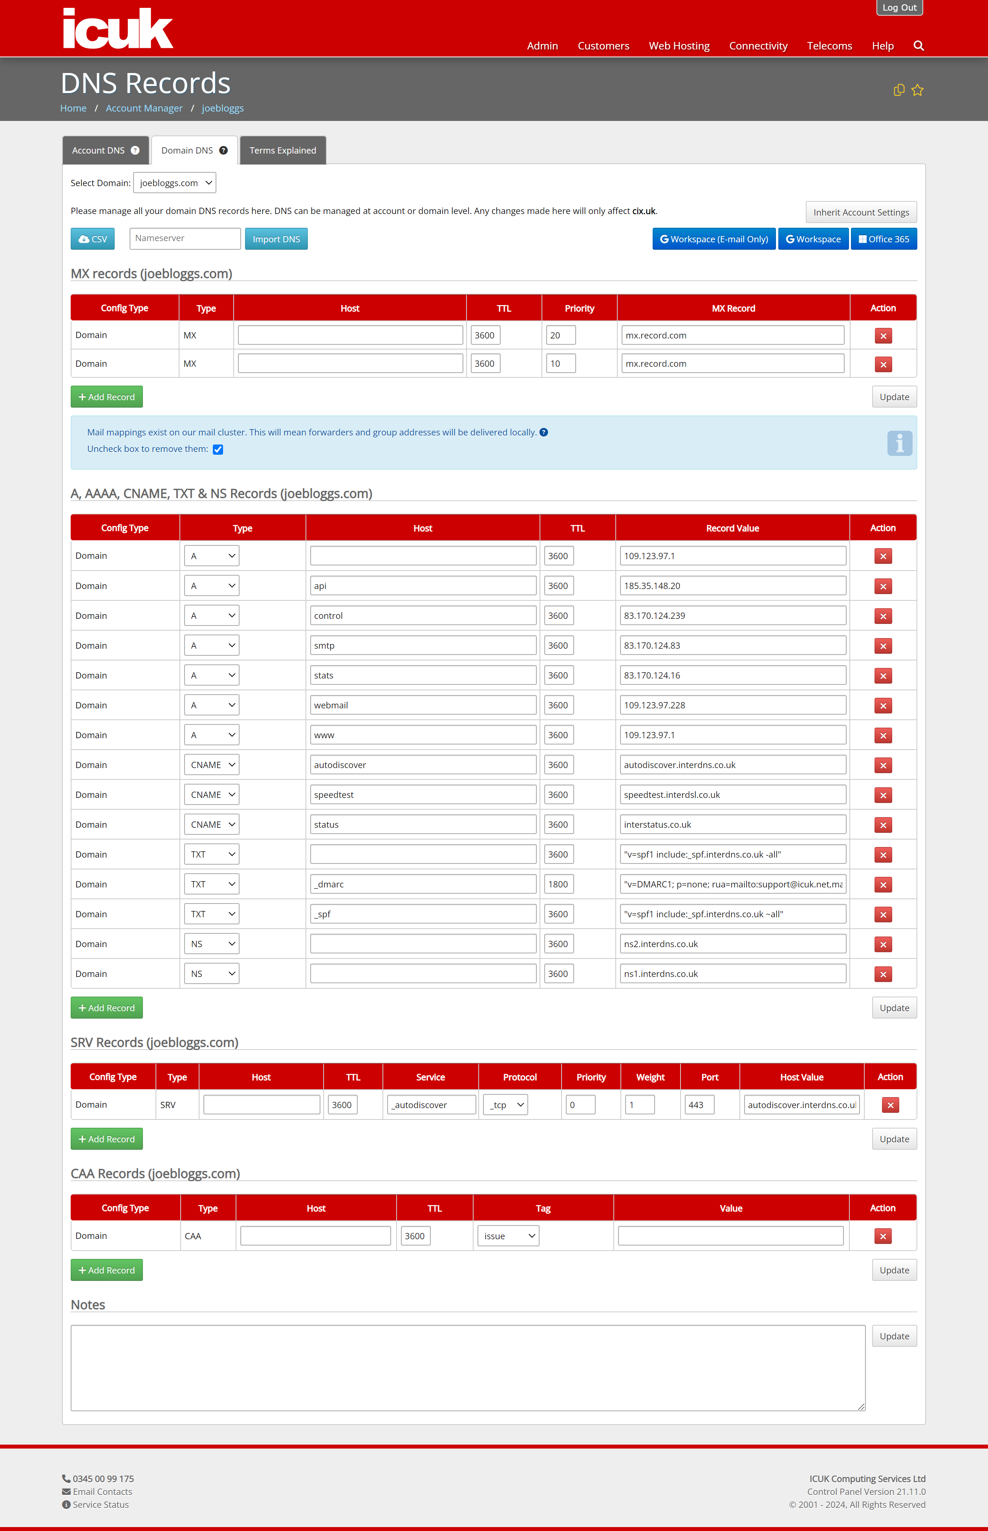Remove the control A record

click(883, 616)
